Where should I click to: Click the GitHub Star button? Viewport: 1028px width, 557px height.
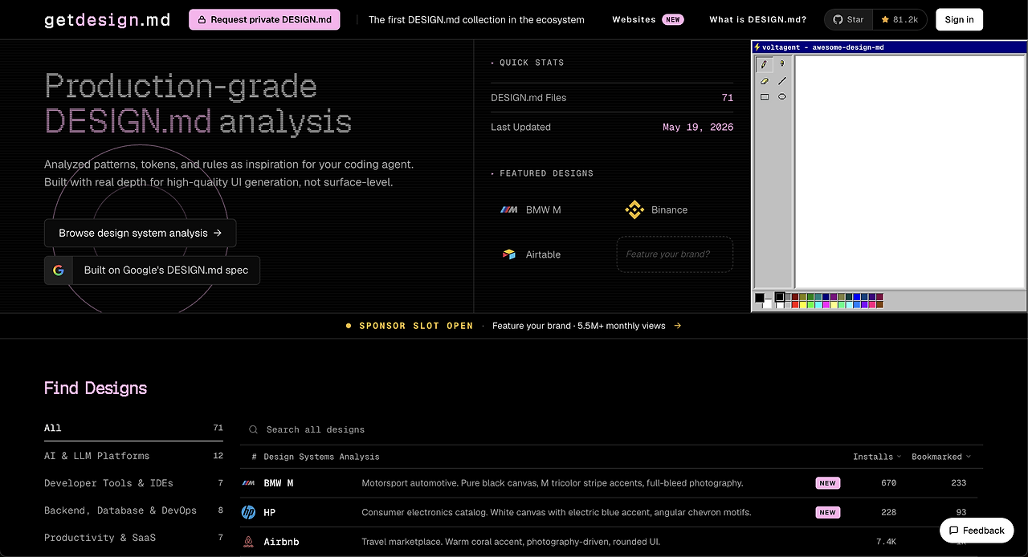pos(848,20)
